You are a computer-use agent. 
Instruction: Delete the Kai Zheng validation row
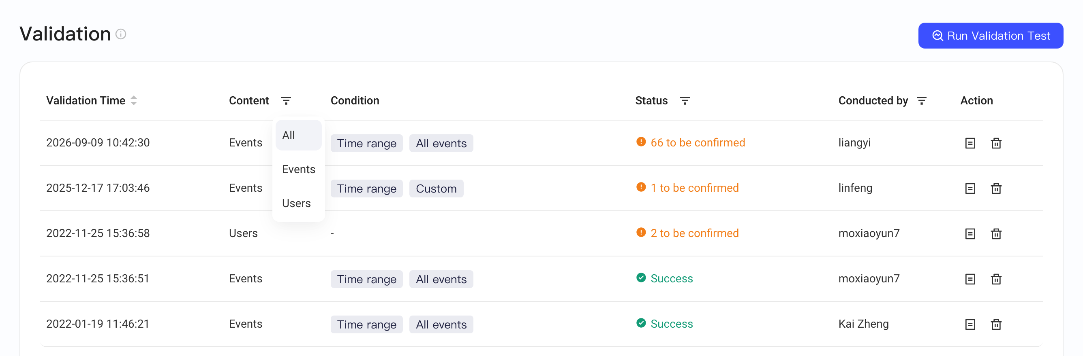point(996,324)
